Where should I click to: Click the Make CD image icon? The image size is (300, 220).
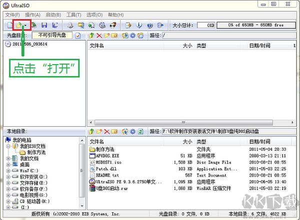pyautogui.click(x=70, y=25)
